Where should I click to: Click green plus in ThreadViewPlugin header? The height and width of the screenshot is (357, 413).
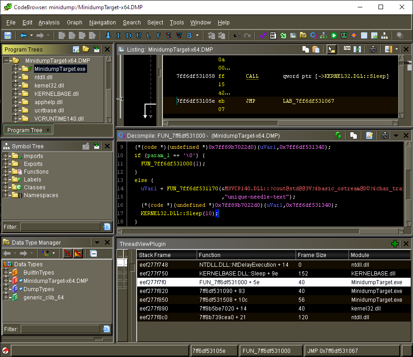point(395,244)
